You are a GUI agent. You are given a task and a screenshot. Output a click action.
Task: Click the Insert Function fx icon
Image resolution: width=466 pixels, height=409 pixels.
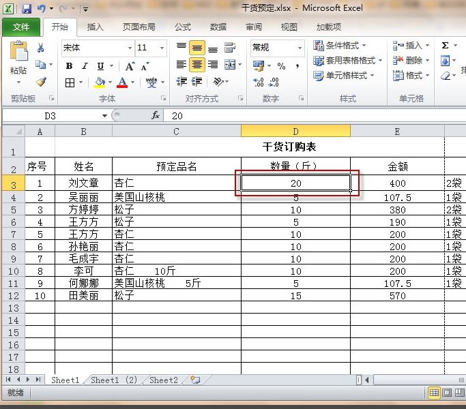[x=155, y=115]
